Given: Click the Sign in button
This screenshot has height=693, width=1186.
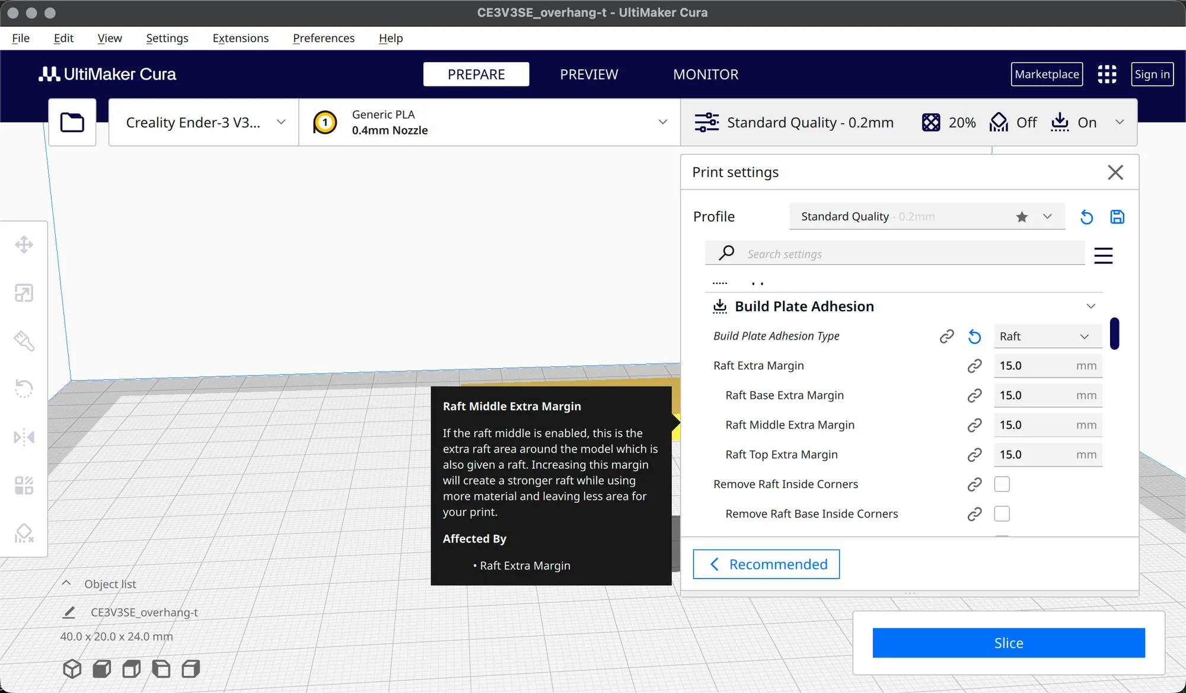Looking at the screenshot, I should [1152, 74].
